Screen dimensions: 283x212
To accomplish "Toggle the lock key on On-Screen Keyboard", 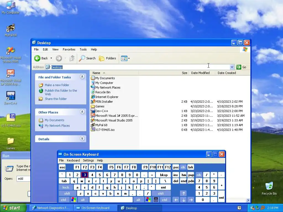I will [x=66, y=187].
